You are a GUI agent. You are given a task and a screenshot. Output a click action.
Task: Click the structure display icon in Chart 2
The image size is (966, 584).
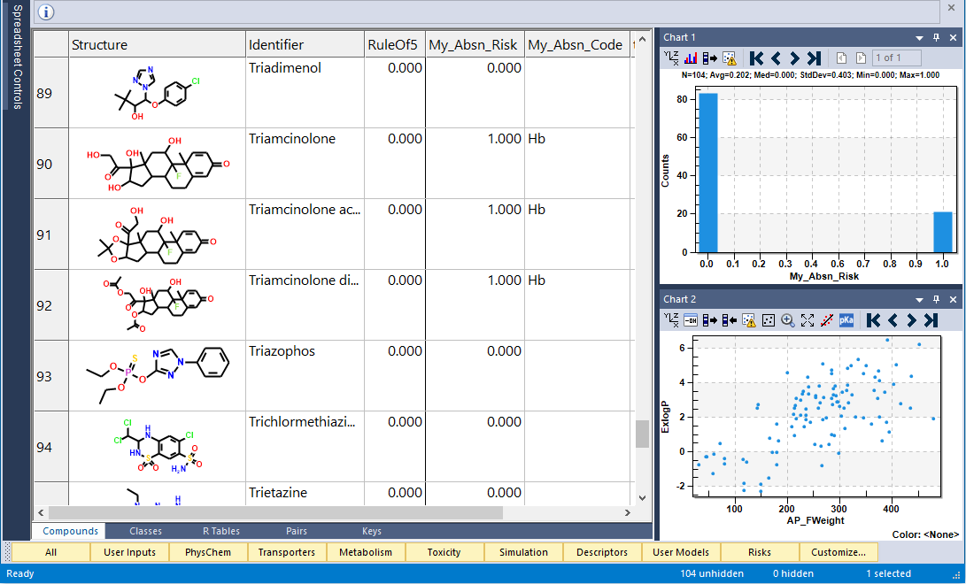pos(691,320)
